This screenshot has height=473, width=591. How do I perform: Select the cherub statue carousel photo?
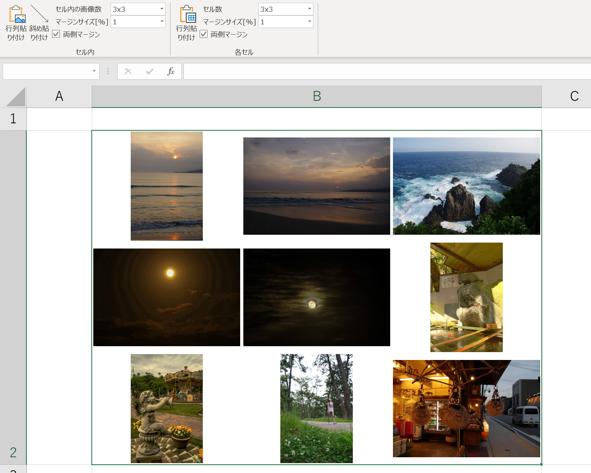167,408
